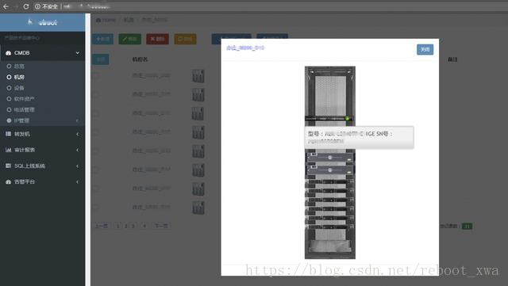Tick the checkbox in the second cabinet row
The width and height of the screenshot is (508, 286).
[96, 95]
